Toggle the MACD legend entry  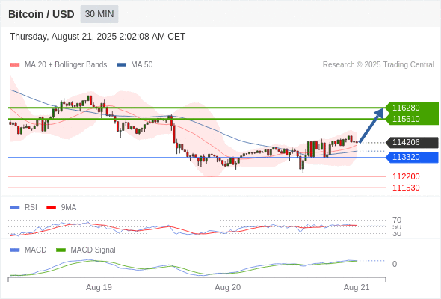[28, 250]
